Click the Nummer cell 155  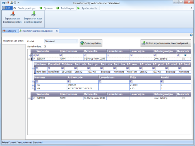click(x=52, y=85)
